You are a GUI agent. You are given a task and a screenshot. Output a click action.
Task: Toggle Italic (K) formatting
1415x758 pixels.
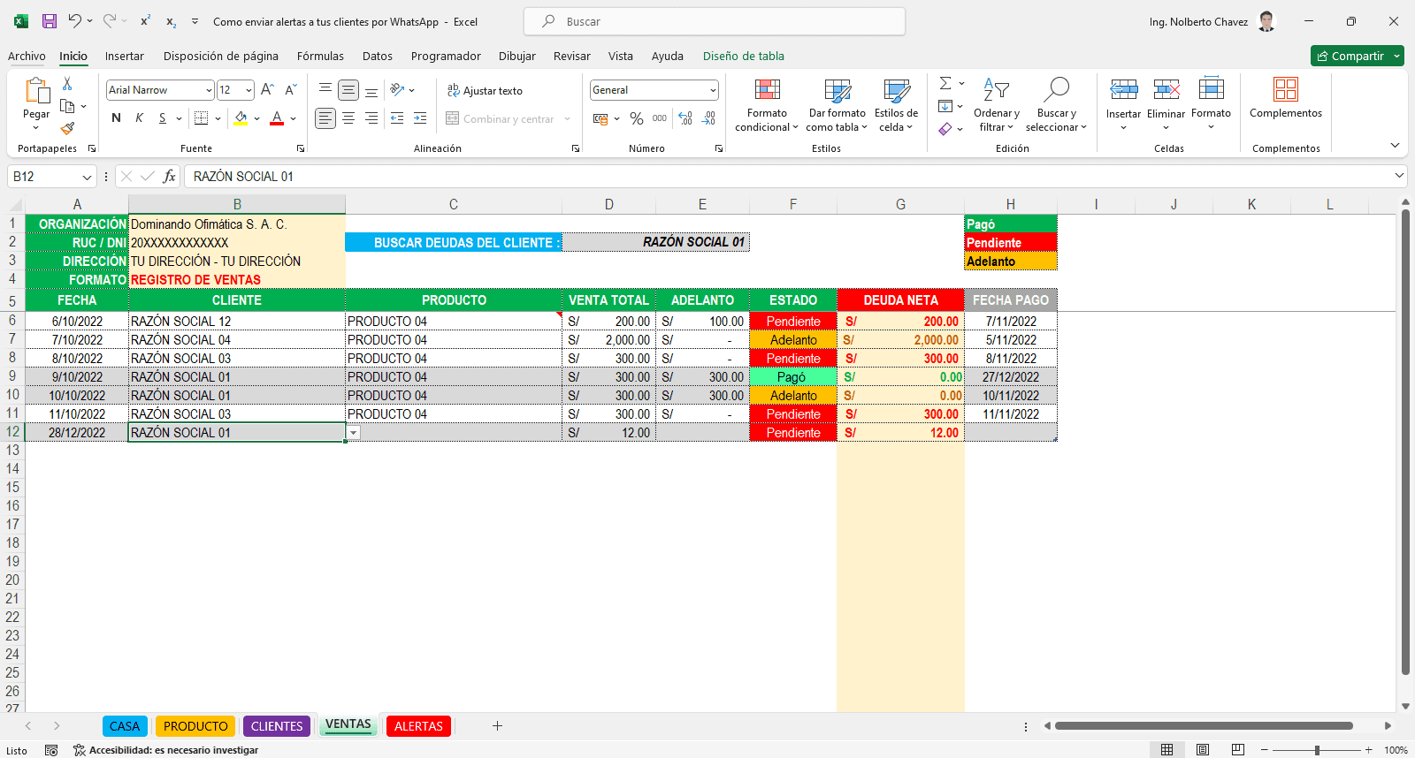(139, 118)
